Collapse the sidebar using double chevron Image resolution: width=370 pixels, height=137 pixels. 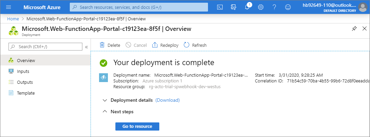[86, 47]
